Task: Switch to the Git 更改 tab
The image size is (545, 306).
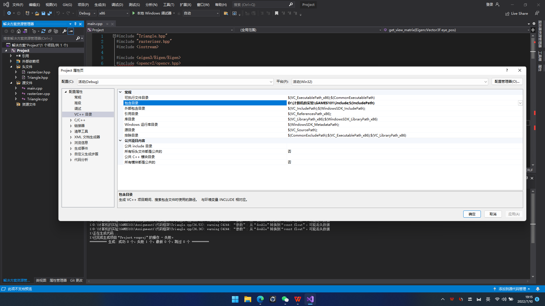Action: (76, 280)
